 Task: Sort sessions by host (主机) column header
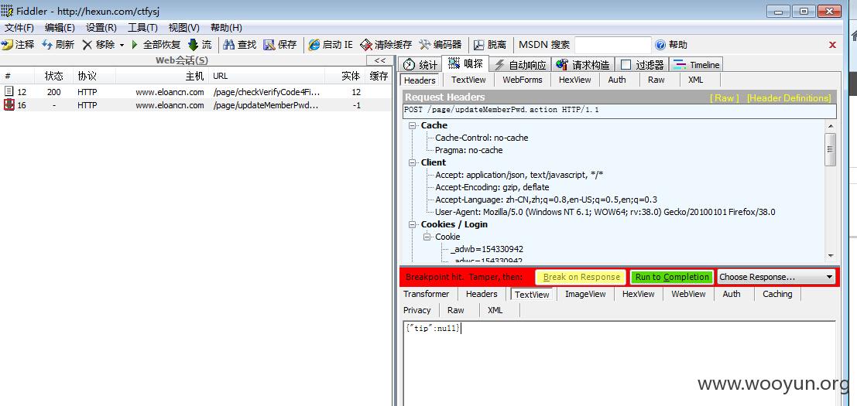[162, 76]
